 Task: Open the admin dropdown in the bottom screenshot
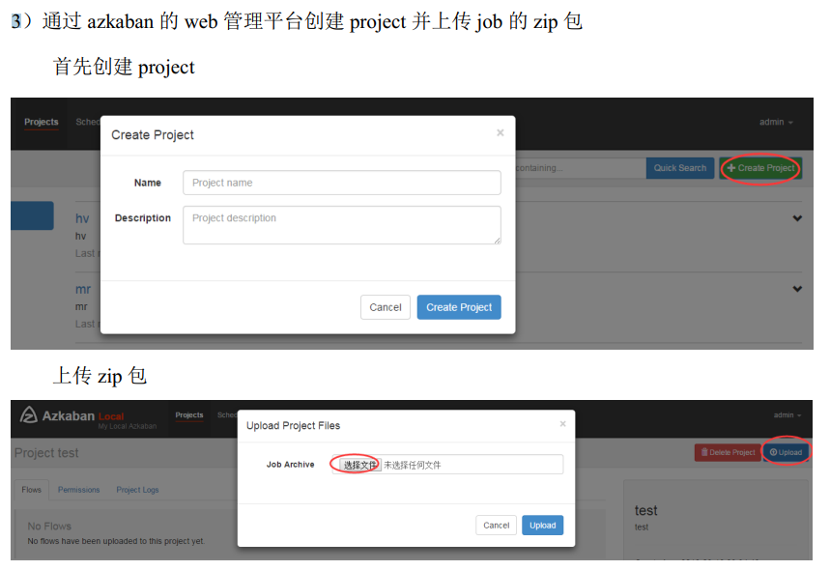tap(787, 414)
